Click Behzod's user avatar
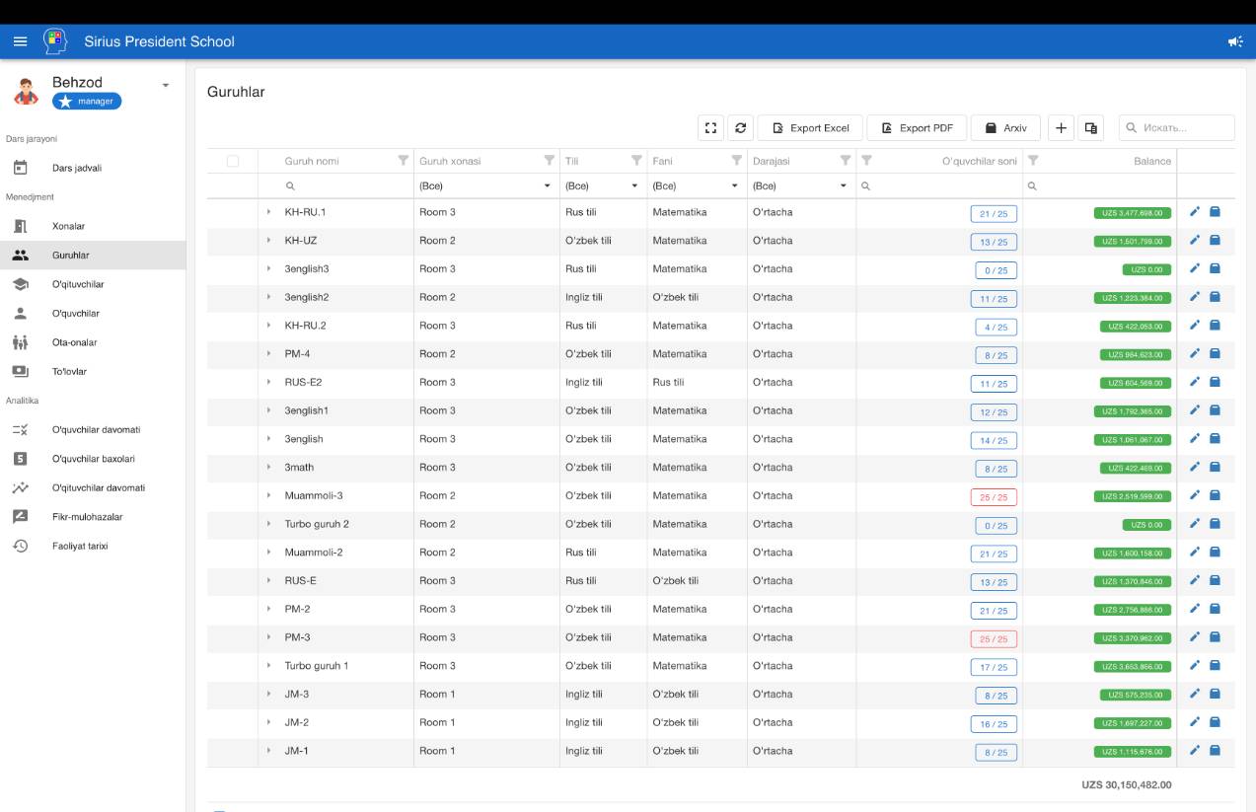The width and height of the screenshot is (1256, 812). 26,92
